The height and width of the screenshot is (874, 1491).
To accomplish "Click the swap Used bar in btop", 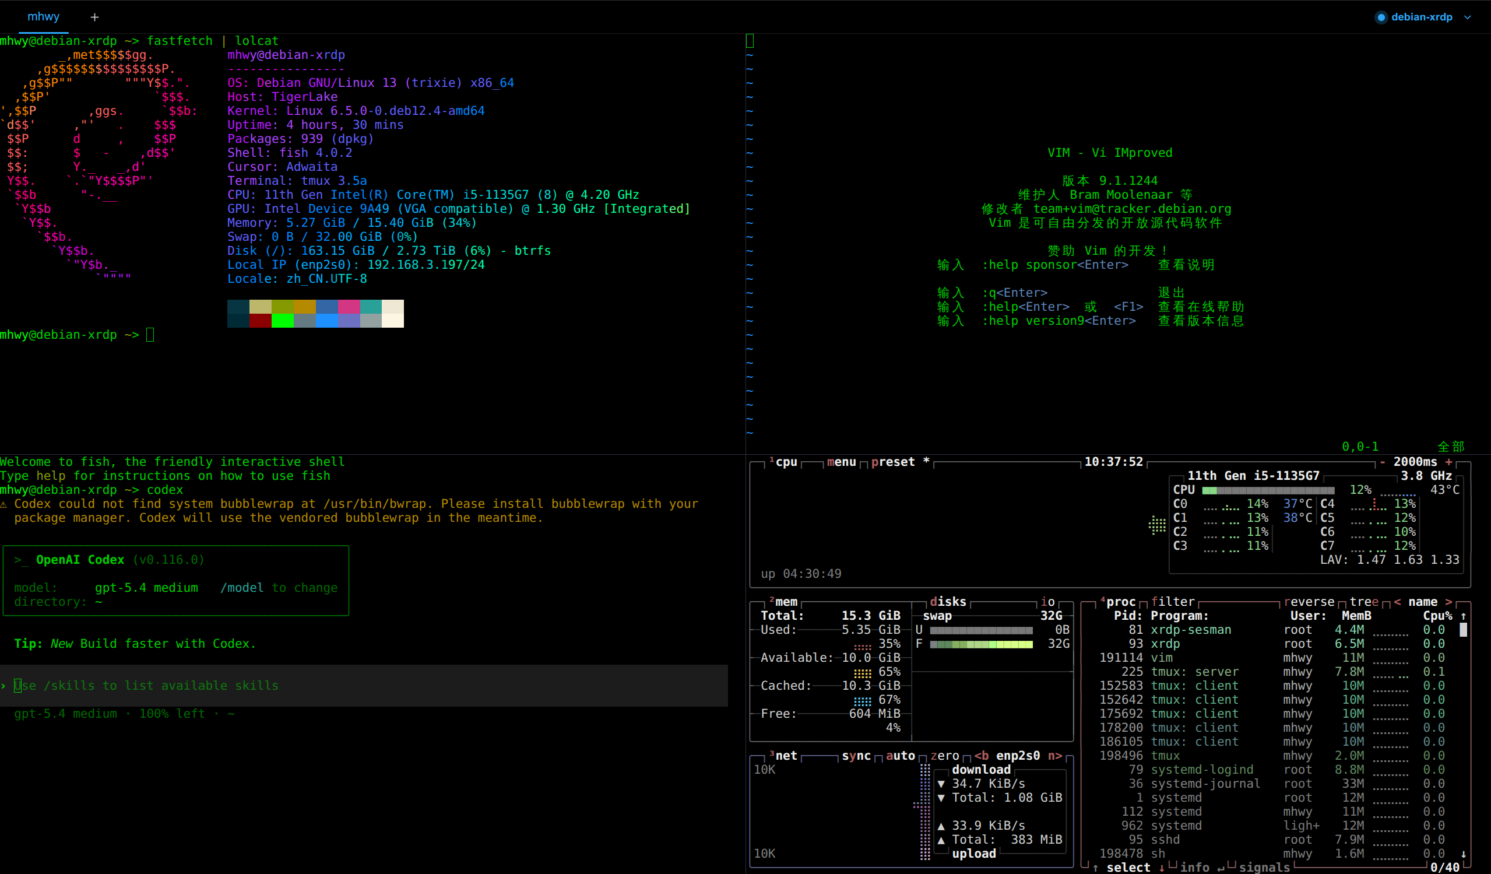I will pyautogui.click(x=982, y=630).
